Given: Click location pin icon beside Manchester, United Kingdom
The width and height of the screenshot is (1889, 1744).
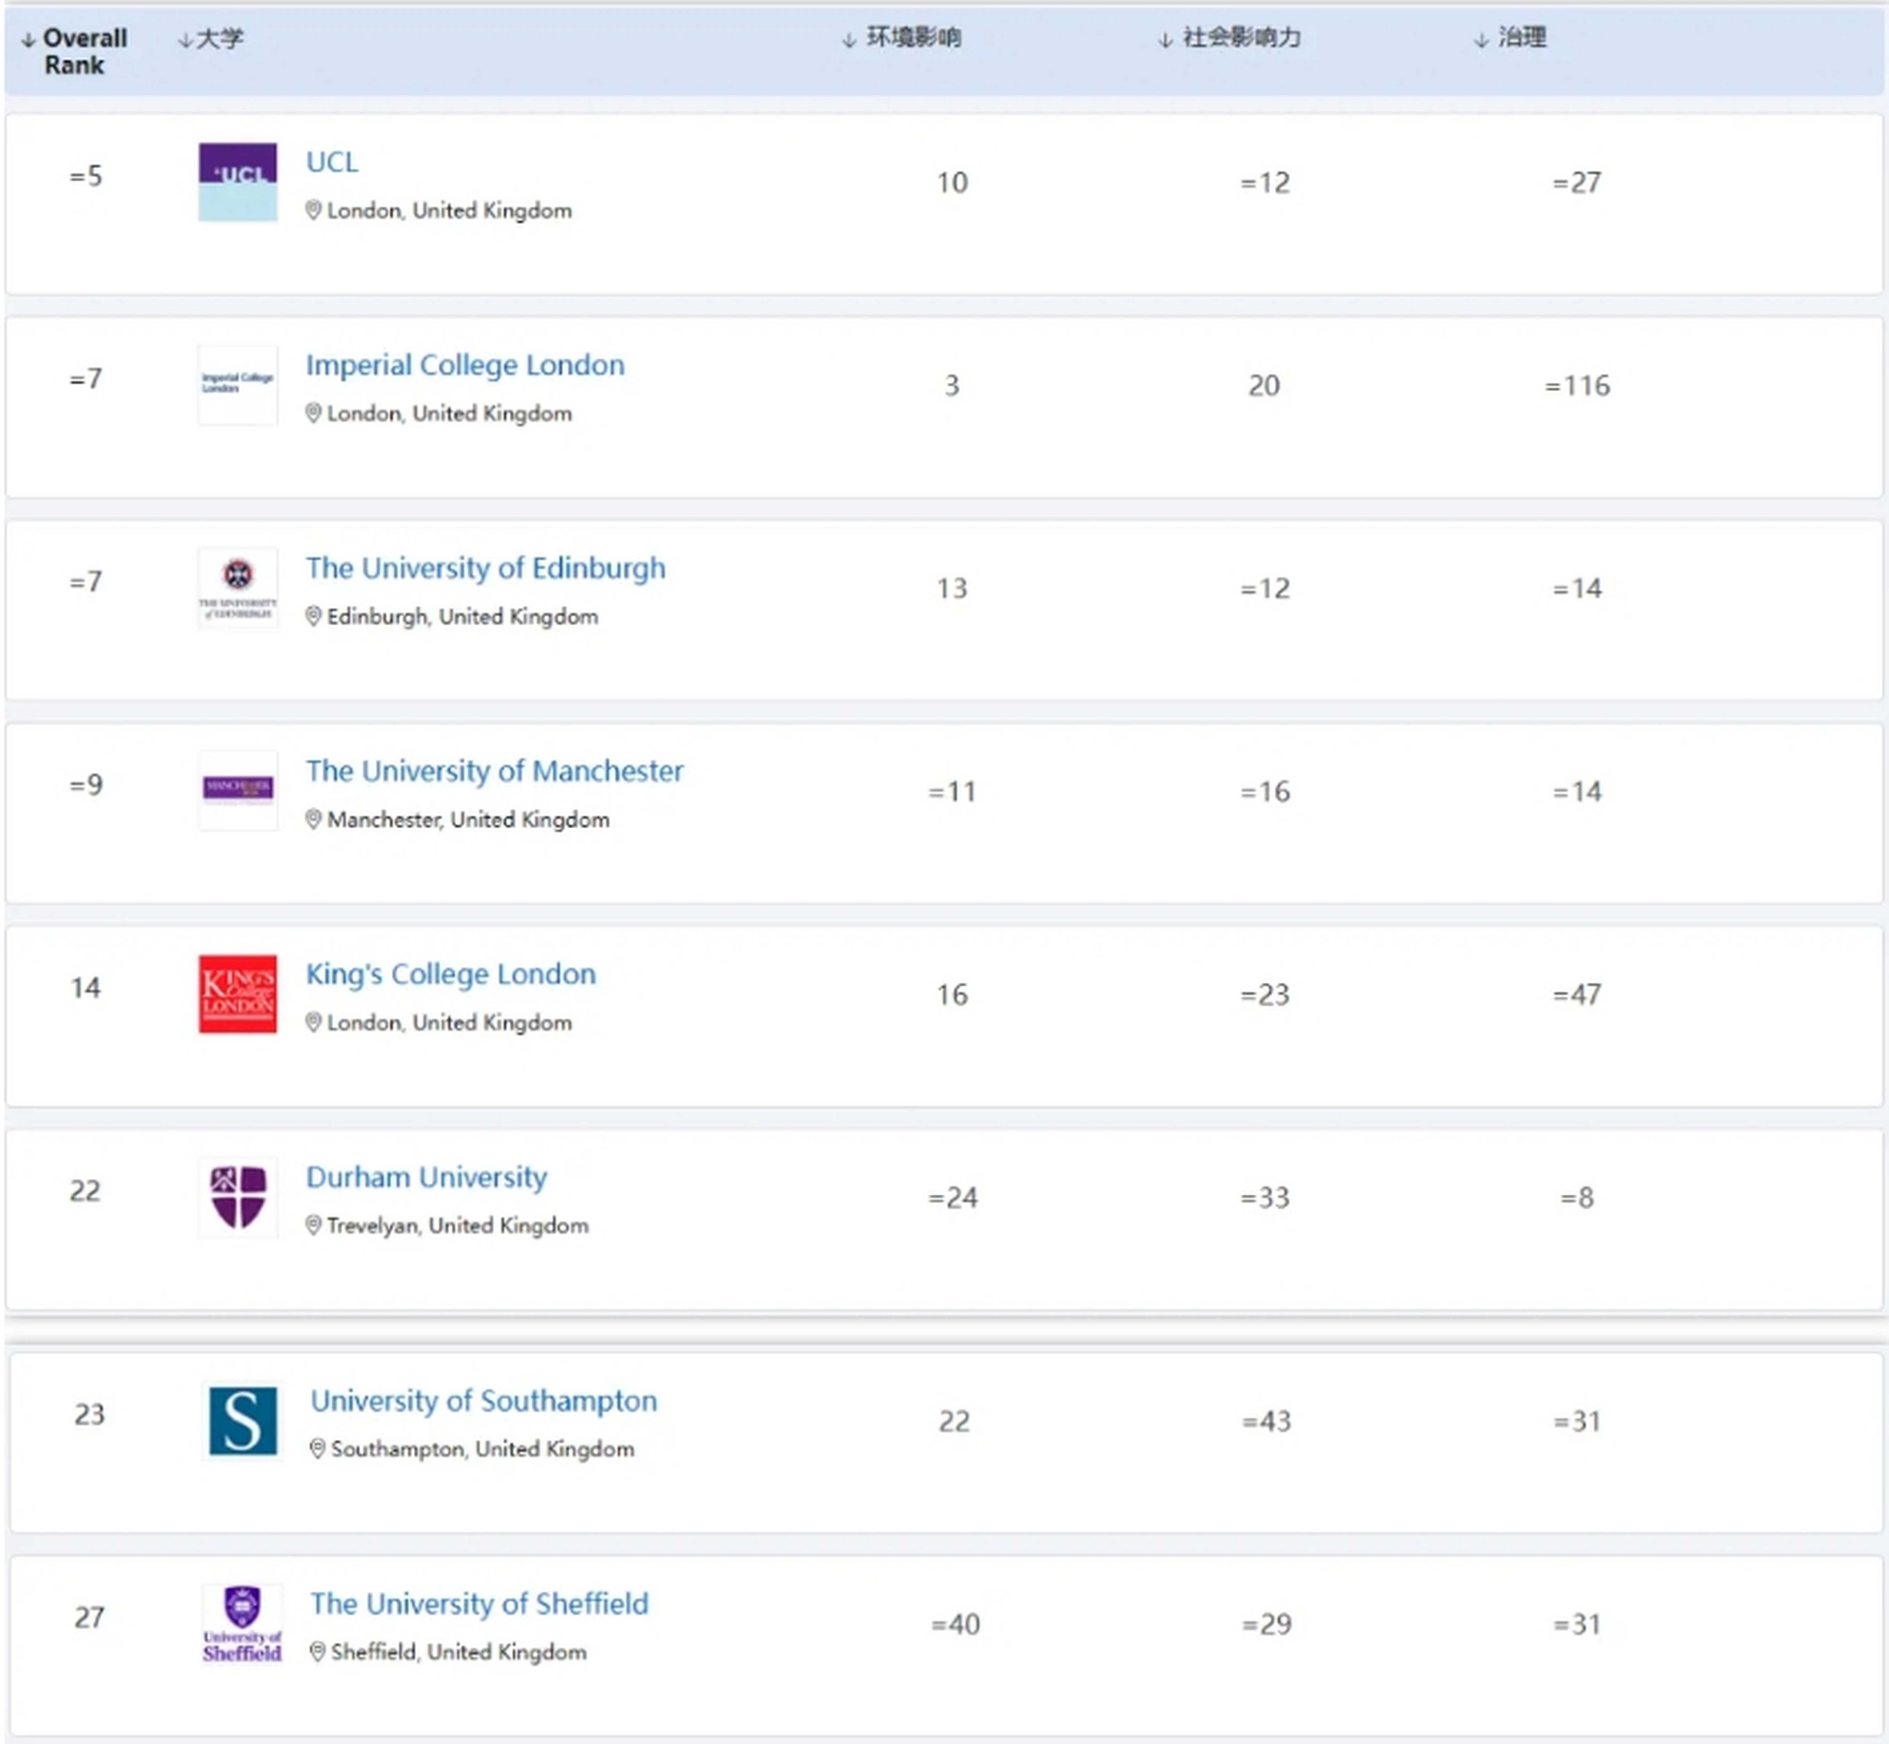Looking at the screenshot, I should (313, 819).
